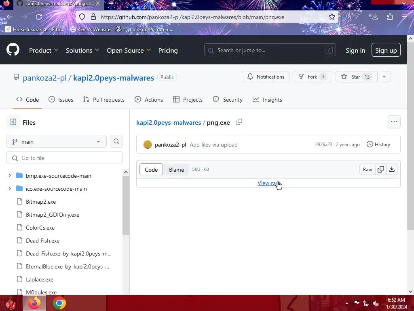Show hidden tray icons arrow
The image size is (414, 311).
[x=346, y=303]
